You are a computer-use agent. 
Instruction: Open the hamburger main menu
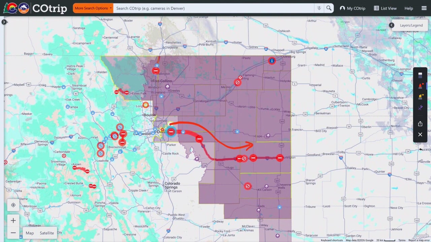pyautogui.click(x=424, y=8)
